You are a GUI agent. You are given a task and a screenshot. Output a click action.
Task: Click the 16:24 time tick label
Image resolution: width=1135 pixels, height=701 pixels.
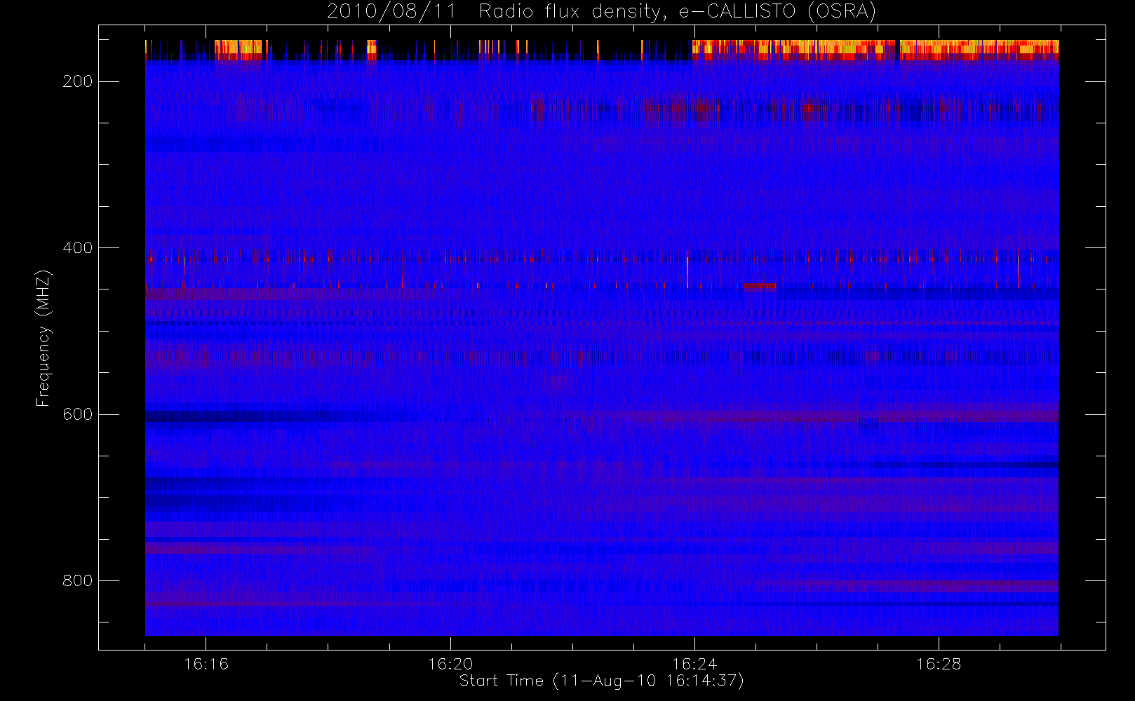click(x=694, y=664)
